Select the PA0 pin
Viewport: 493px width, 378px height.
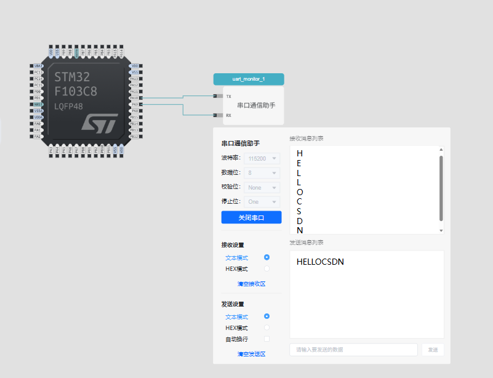click(x=36, y=124)
